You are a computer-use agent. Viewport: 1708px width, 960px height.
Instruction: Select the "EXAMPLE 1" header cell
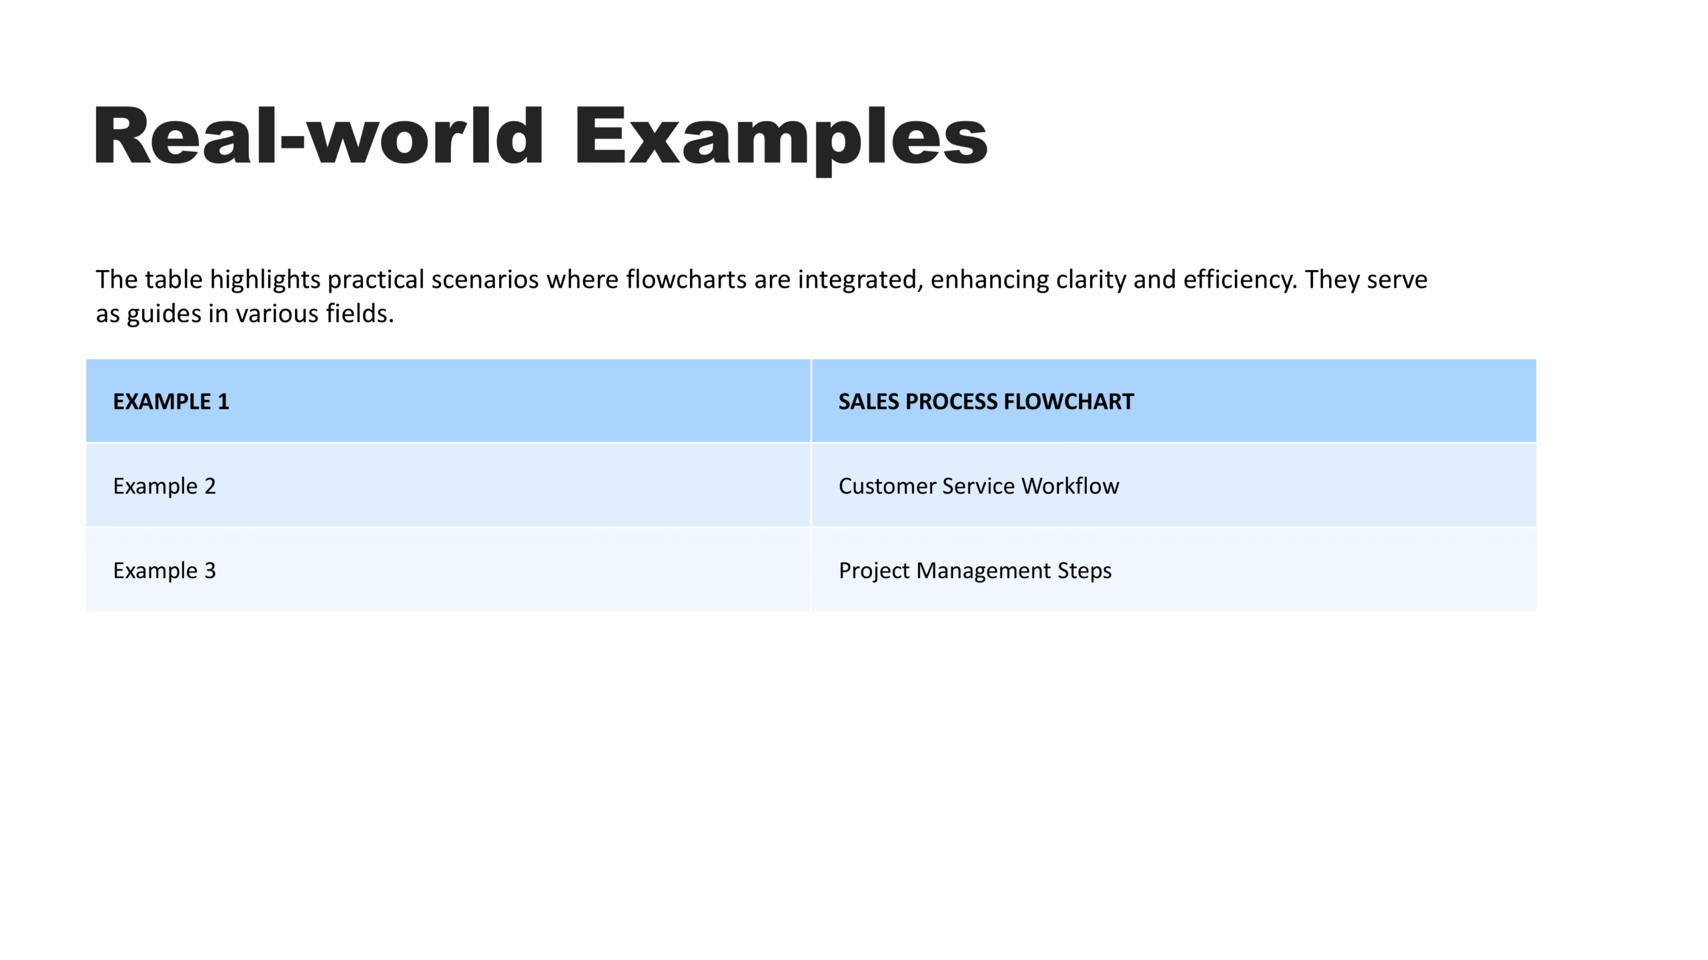point(171,401)
